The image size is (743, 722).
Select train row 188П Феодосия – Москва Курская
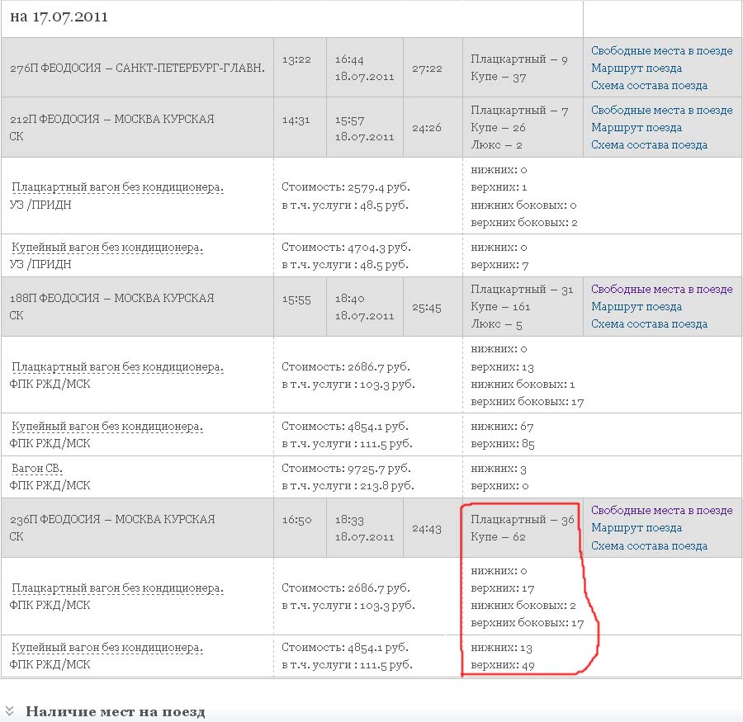coord(111,298)
